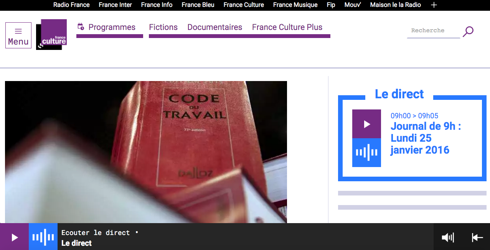Open France Culture Plus
Screen dimensions: 490x250
[x=287, y=27]
